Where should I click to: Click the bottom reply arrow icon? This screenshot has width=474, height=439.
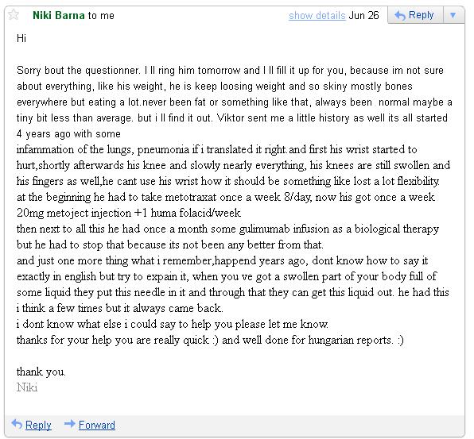(x=17, y=424)
